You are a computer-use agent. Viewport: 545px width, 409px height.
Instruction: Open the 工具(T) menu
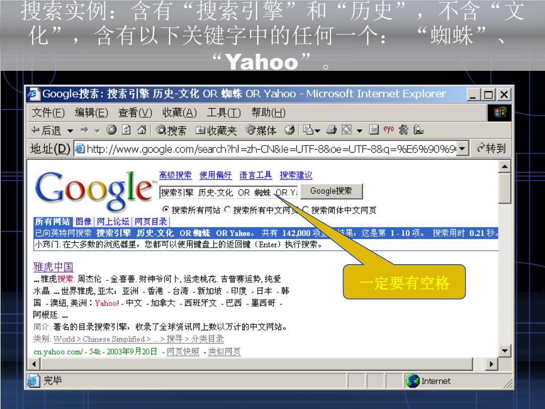click(224, 112)
